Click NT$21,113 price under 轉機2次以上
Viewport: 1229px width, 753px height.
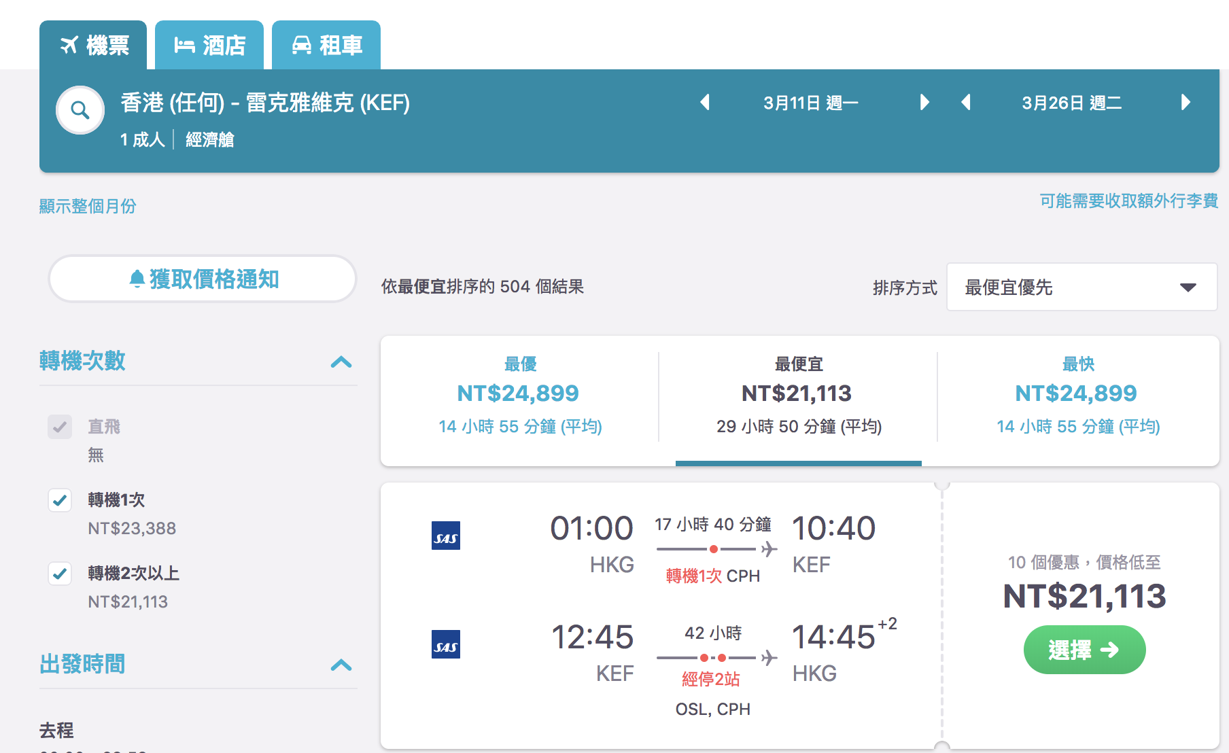click(x=128, y=601)
